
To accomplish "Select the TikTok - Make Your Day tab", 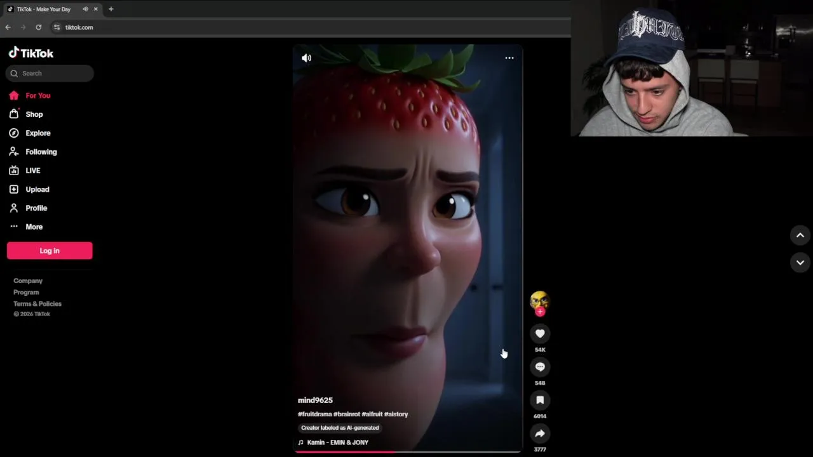I will [x=53, y=9].
